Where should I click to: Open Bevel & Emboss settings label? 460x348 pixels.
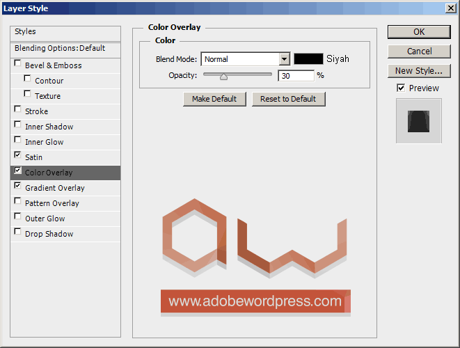pyautogui.click(x=54, y=65)
